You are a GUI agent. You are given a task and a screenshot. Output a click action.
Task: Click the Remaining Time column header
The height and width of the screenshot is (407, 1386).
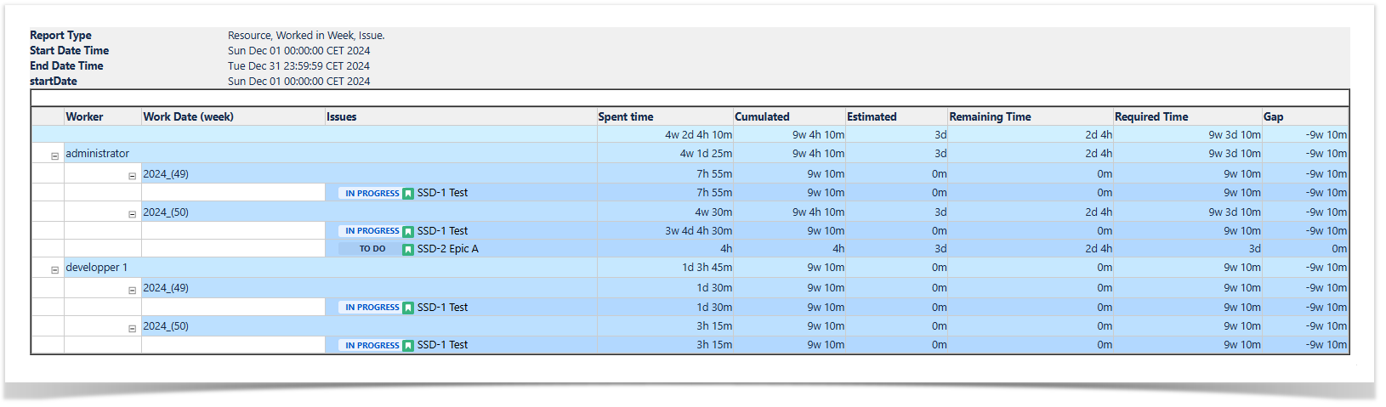(990, 116)
